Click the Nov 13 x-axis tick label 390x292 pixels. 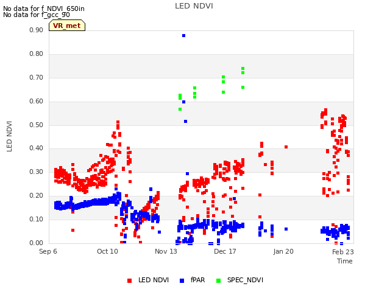click(166, 251)
